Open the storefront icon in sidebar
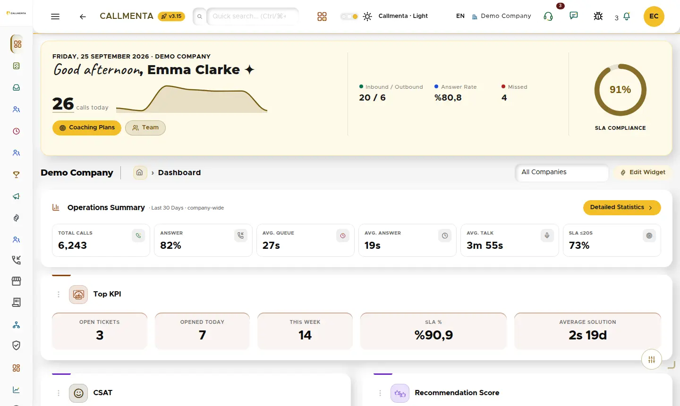680x406 pixels. pyautogui.click(x=17, y=281)
